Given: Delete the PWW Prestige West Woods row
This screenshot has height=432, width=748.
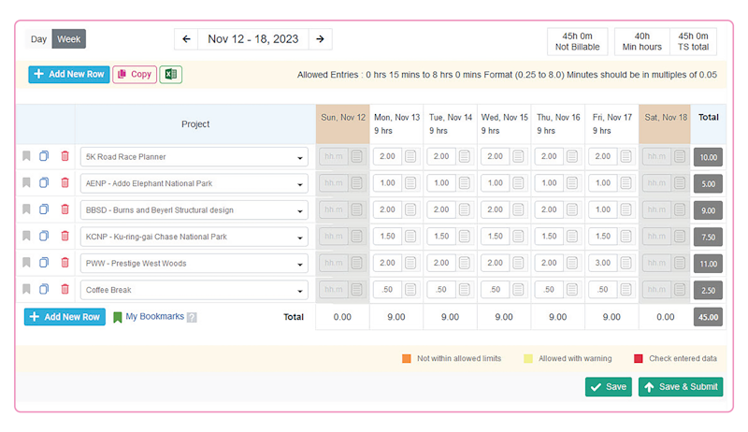Looking at the screenshot, I should (x=65, y=263).
